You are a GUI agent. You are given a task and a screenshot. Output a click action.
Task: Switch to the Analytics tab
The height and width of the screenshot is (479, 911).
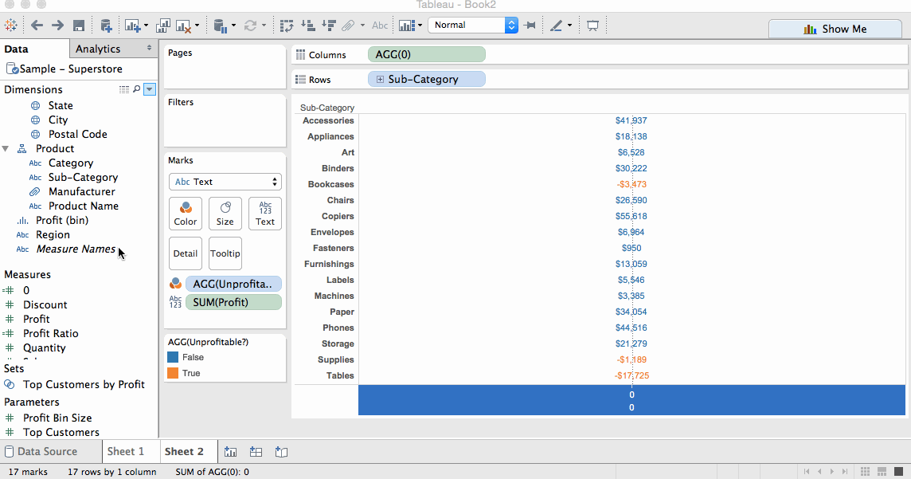98,49
